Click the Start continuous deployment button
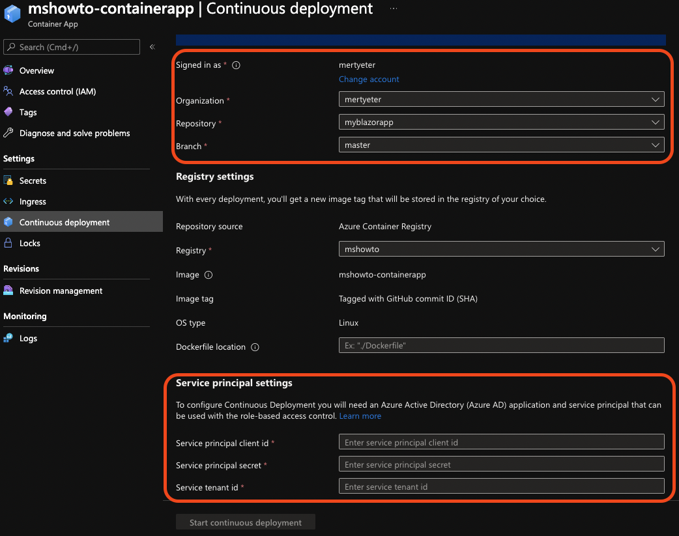This screenshot has height=536, width=679. click(x=246, y=522)
